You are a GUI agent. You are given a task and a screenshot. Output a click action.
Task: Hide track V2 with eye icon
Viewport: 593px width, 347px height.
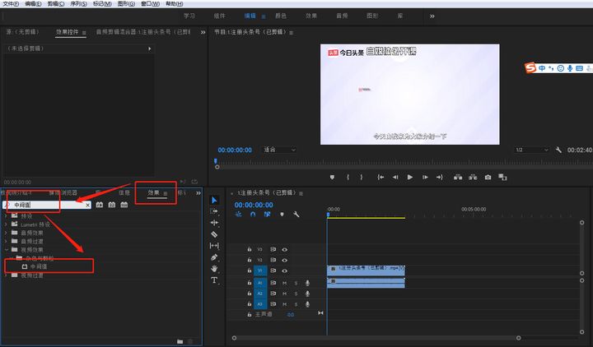pyautogui.click(x=284, y=260)
